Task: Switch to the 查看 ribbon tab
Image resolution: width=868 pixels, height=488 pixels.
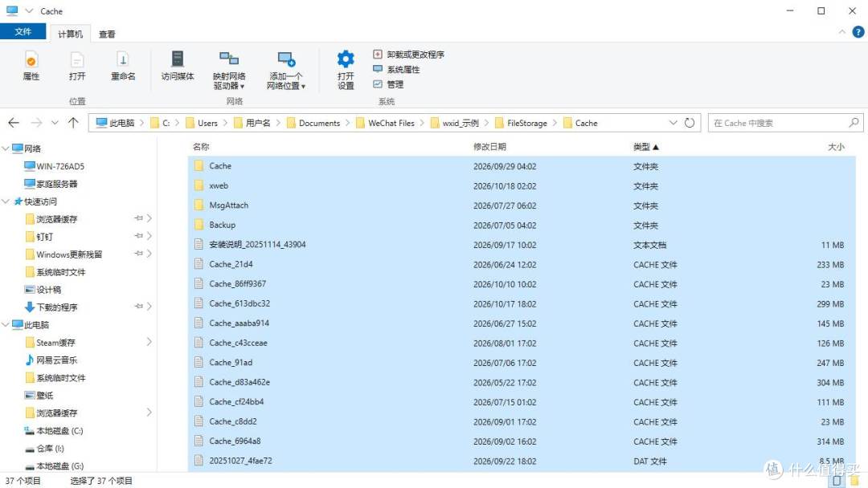Action: [107, 34]
